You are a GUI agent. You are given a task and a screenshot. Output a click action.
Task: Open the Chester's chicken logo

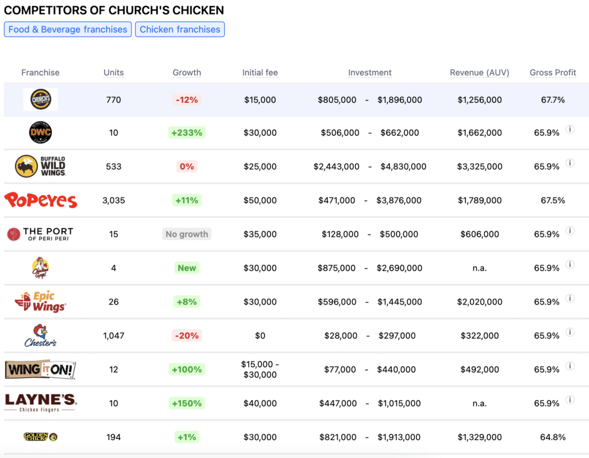(41, 335)
